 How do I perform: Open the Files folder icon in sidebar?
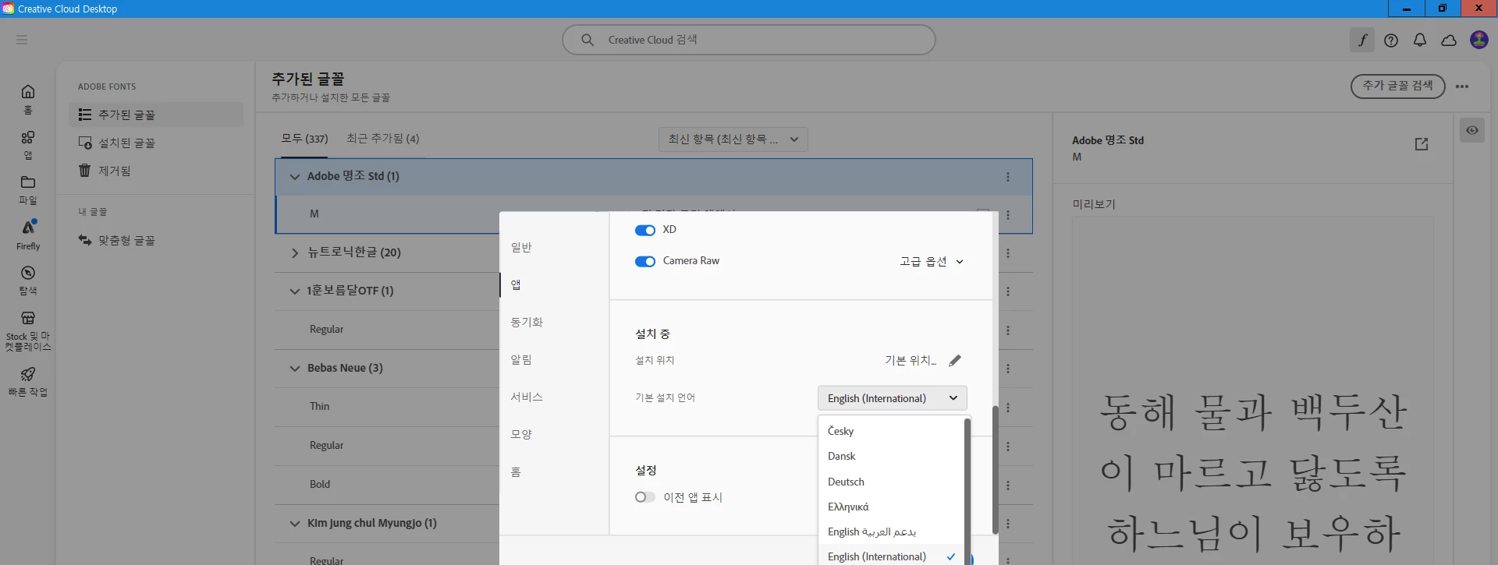[28, 182]
